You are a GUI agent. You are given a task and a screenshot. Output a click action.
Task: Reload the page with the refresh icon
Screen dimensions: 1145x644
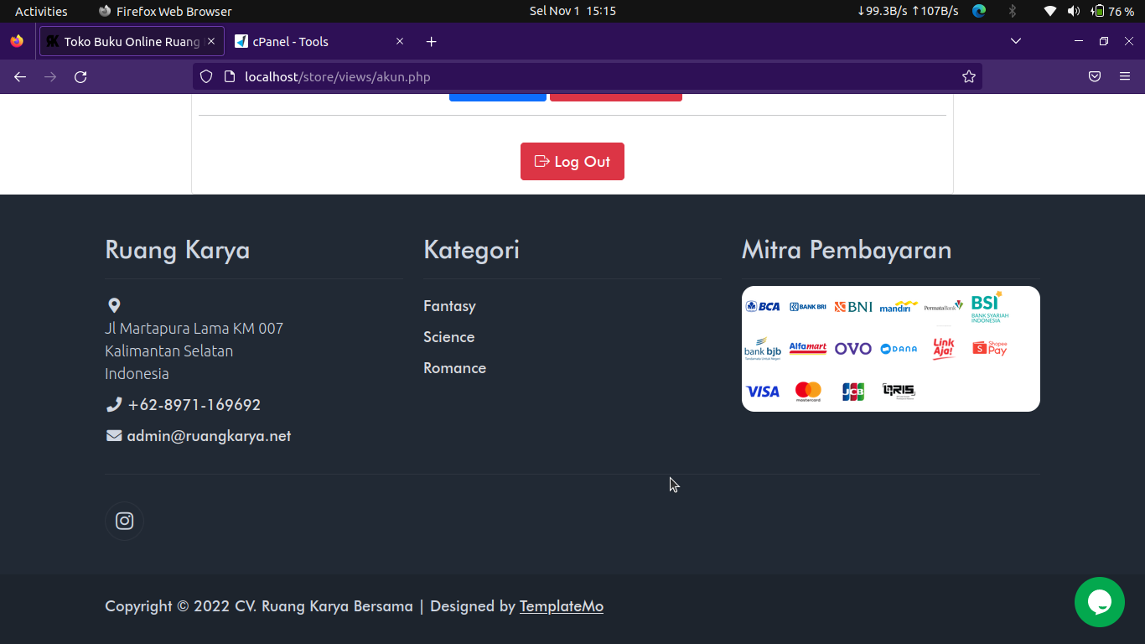80,77
